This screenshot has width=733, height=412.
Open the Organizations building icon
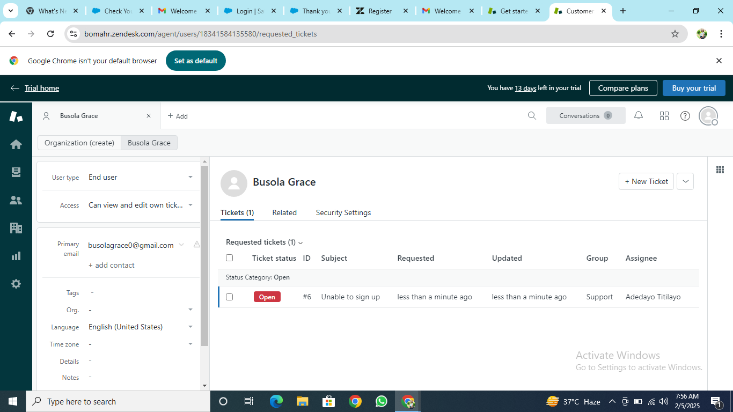coord(16,228)
